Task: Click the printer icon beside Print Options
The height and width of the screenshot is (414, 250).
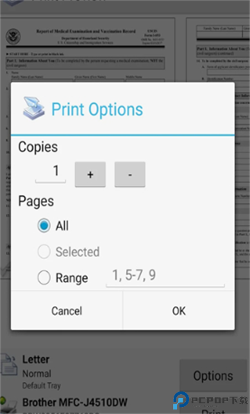Action: tap(34, 109)
